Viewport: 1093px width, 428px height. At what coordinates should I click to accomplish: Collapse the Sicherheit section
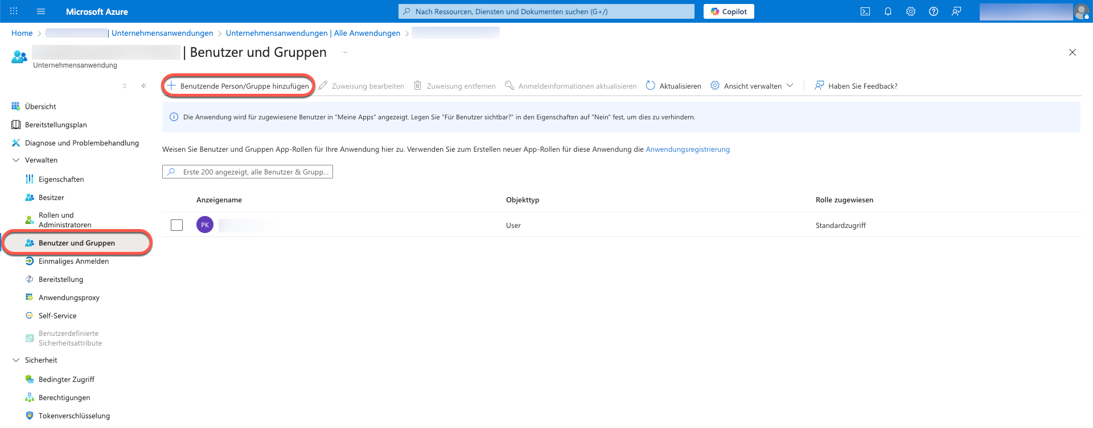pos(16,360)
